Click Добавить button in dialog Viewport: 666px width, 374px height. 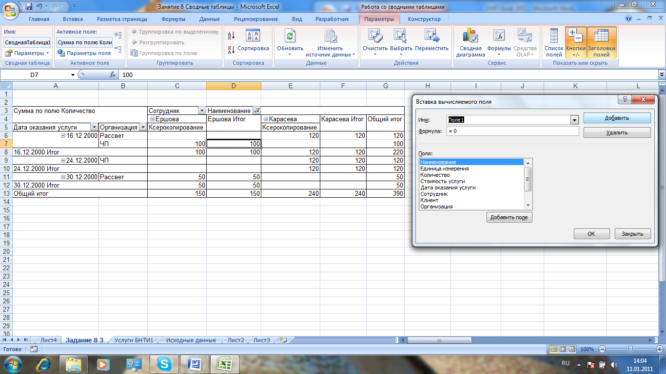[x=617, y=118]
